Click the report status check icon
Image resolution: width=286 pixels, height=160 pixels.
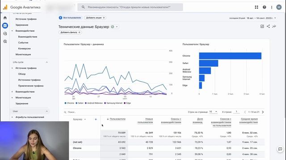pyautogui.click(x=113, y=27)
